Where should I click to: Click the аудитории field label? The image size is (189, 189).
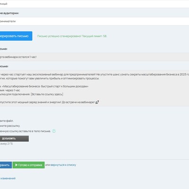(x=9, y=13)
